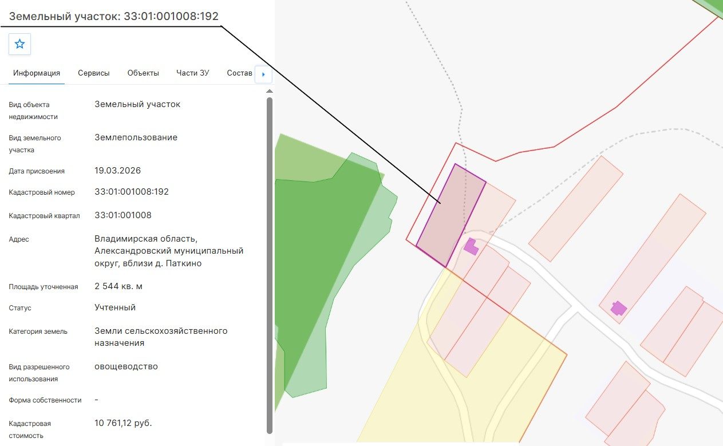
Task: Select the address text 'Владимирская область...'
Action: pyautogui.click(x=169, y=251)
